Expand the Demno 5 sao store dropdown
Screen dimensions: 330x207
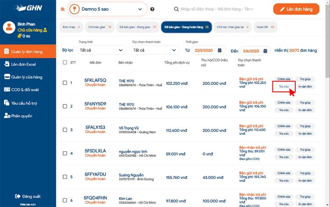(x=140, y=9)
